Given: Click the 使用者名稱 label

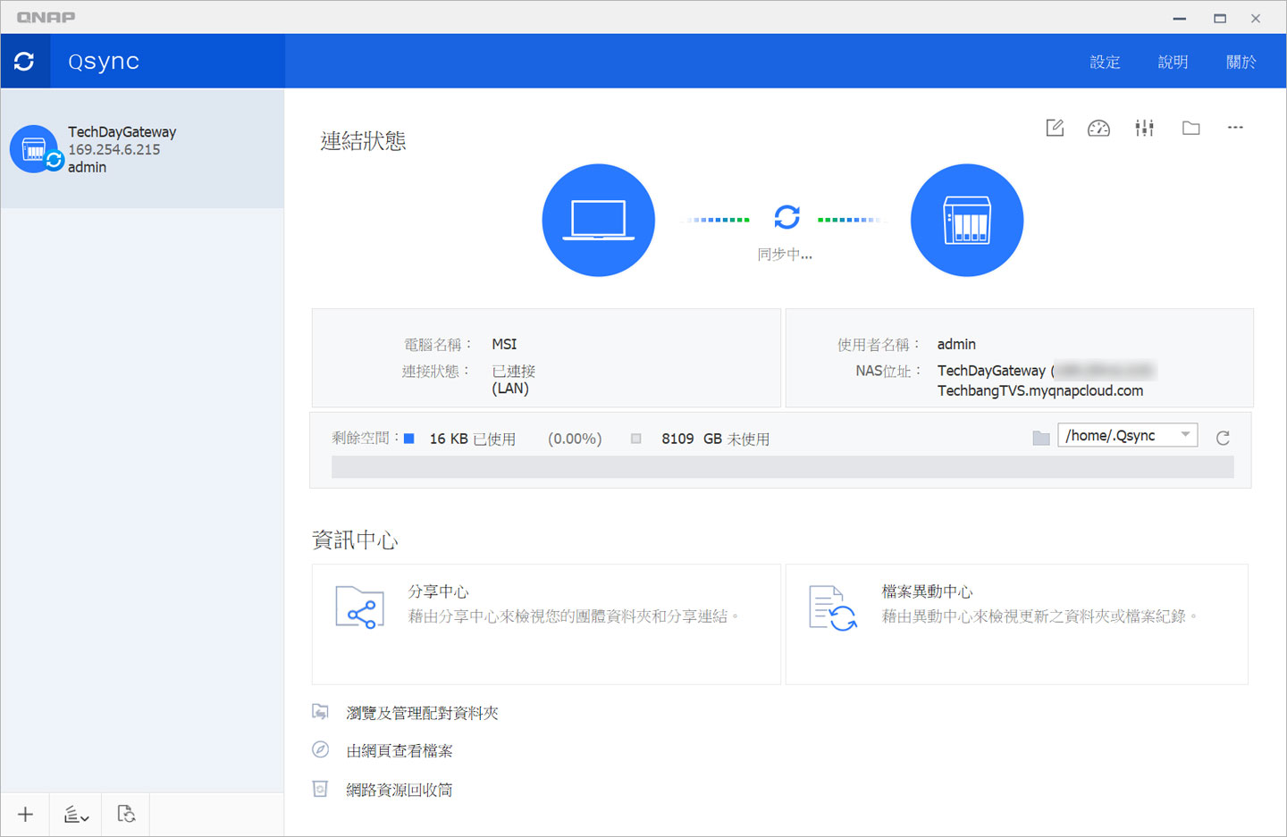Looking at the screenshot, I should tap(878, 344).
